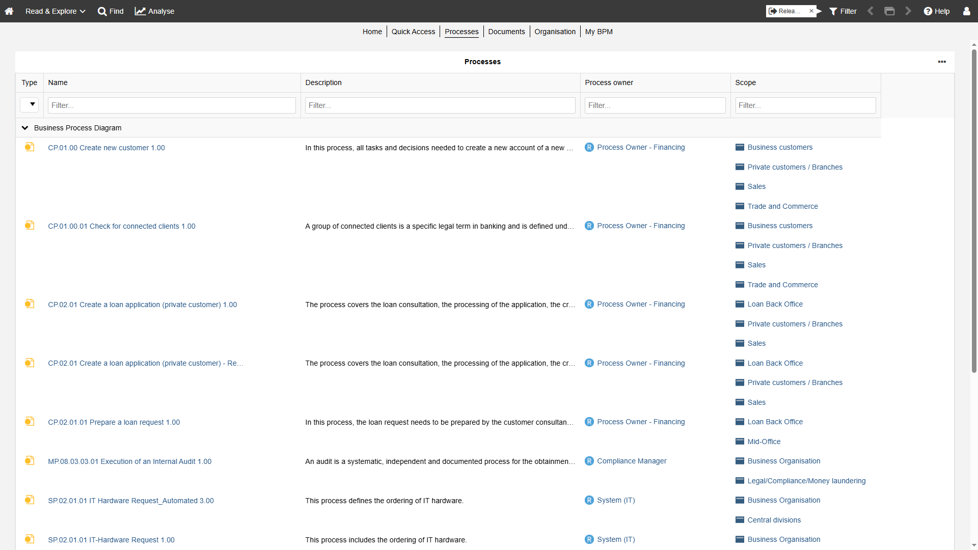Screen dimensions: 978x550
Task: Read Internal Audit description text
Action: (x=440, y=461)
